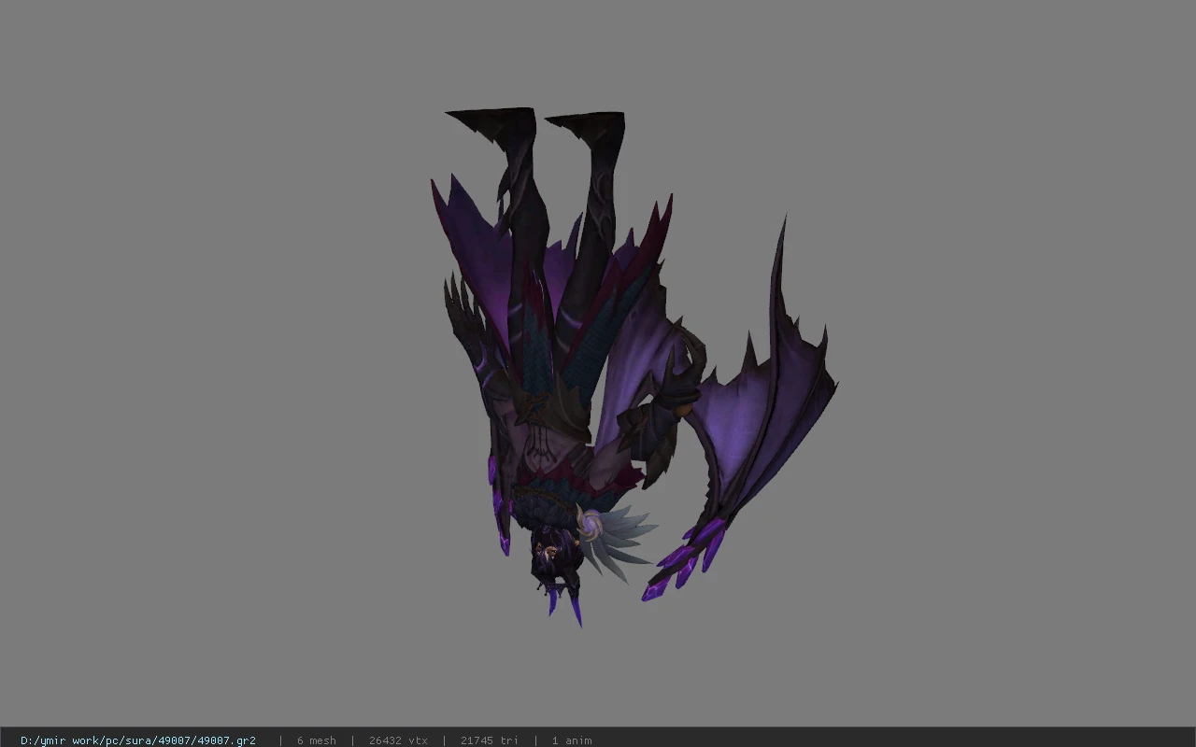
Task: Click the file path D:/ymir work/pc/sura/49007/49007.gr2
Action: [138, 740]
